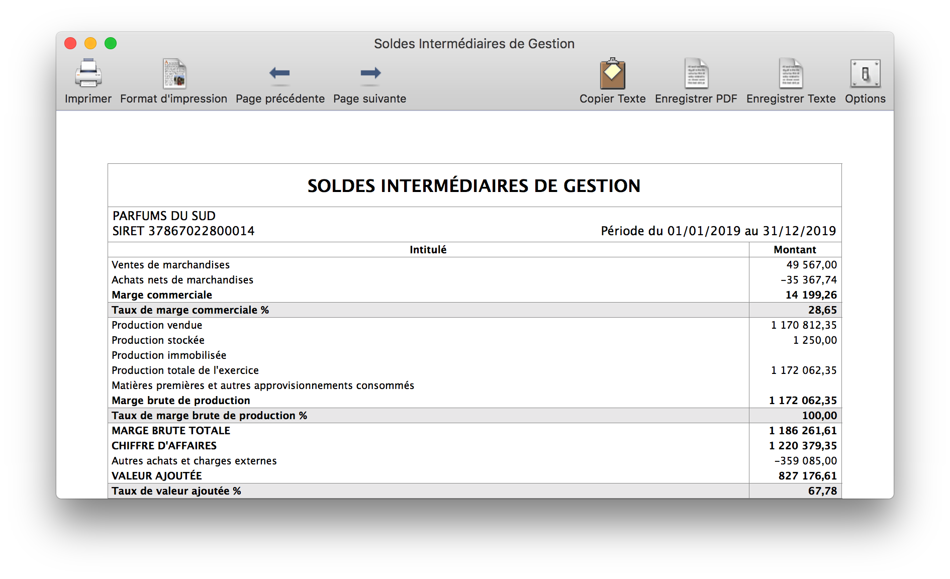Select the SIRET 37867022800014 text

[183, 231]
